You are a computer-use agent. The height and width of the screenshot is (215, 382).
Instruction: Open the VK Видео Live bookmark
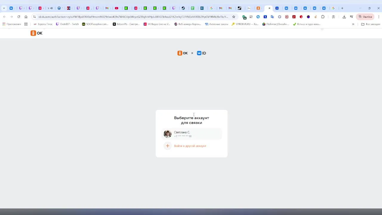[x=157, y=24]
